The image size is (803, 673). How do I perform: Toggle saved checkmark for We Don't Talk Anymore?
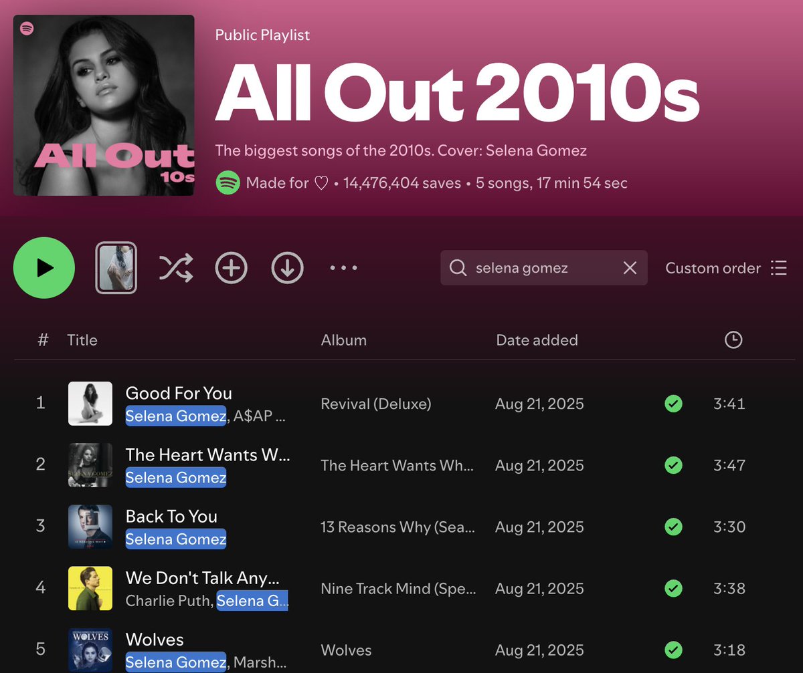(x=673, y=588)
